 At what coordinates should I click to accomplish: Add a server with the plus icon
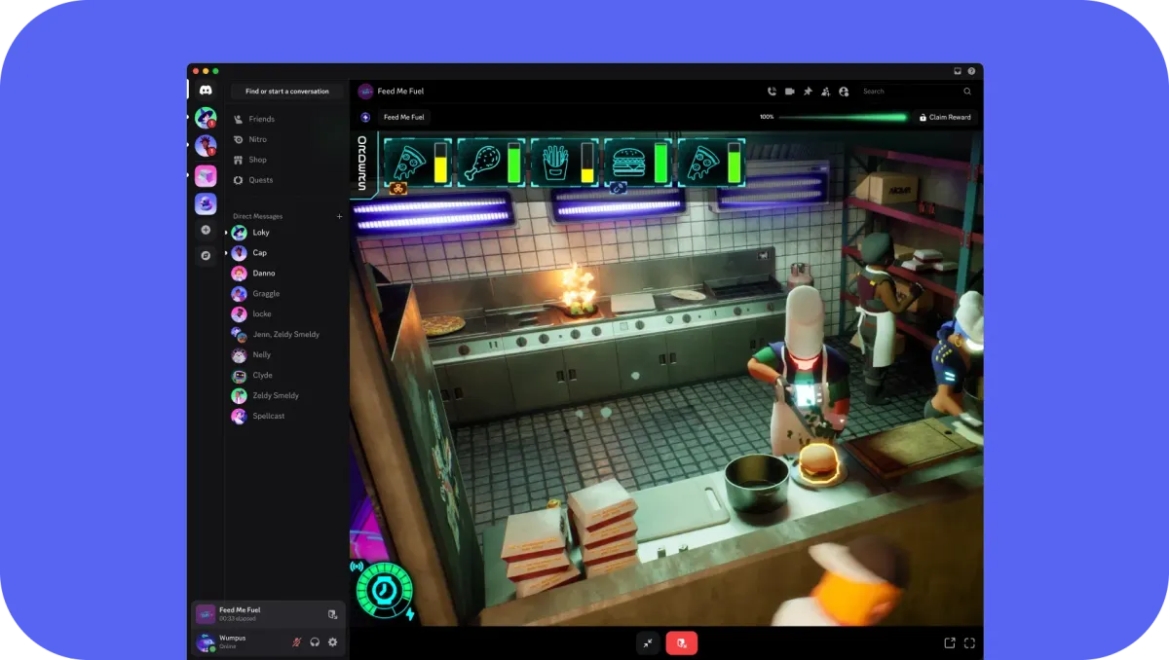tap(206, 231)
